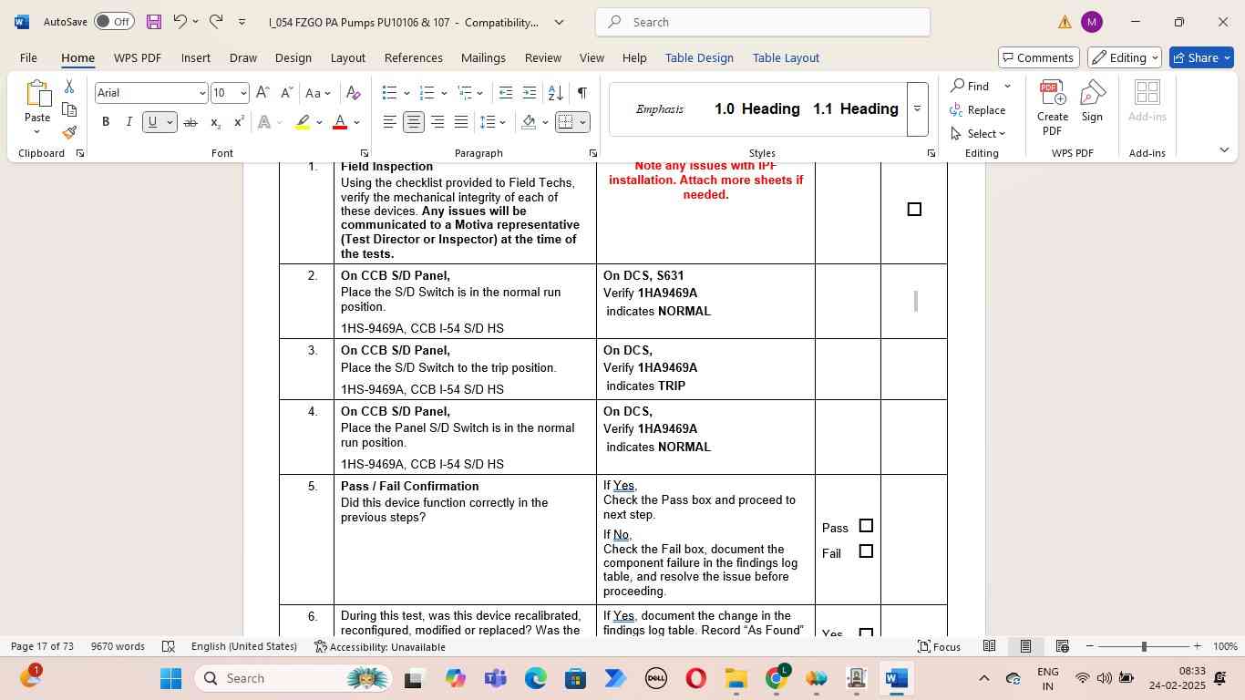This screenshot has width=1245, height=700.
Task: Toggle Center alignment button
Action: click(414, 122)
